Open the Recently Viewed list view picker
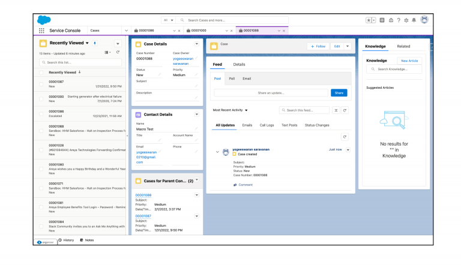 pyautogui.click(x=87, y=43)
